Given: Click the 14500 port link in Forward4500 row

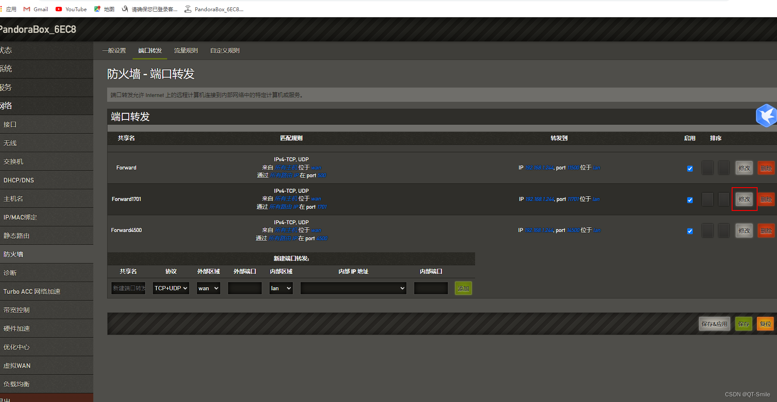Looking at the screenshot, I should tap(573, 230).
